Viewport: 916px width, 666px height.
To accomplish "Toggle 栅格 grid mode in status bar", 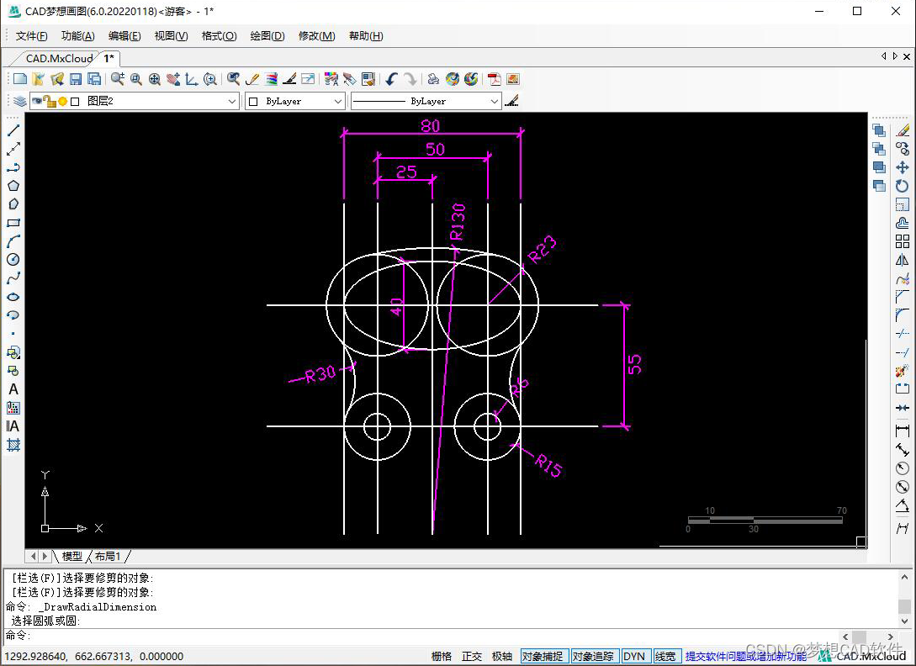I will [442, 656].
